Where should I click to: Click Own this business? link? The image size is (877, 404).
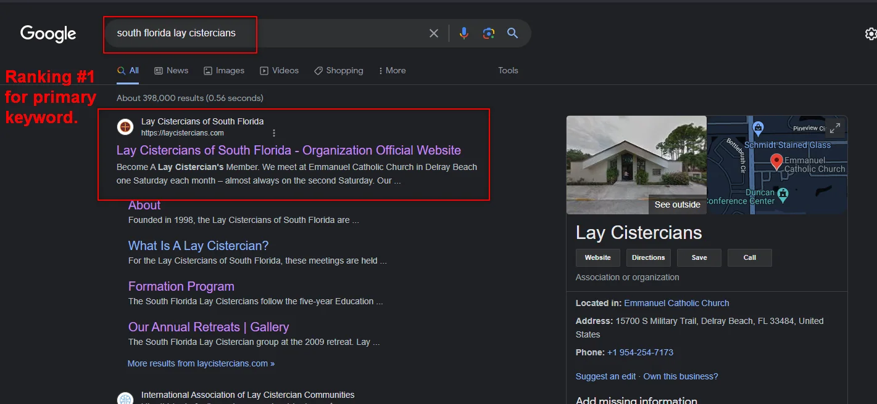pyautogui.click(x=681, y=376)
